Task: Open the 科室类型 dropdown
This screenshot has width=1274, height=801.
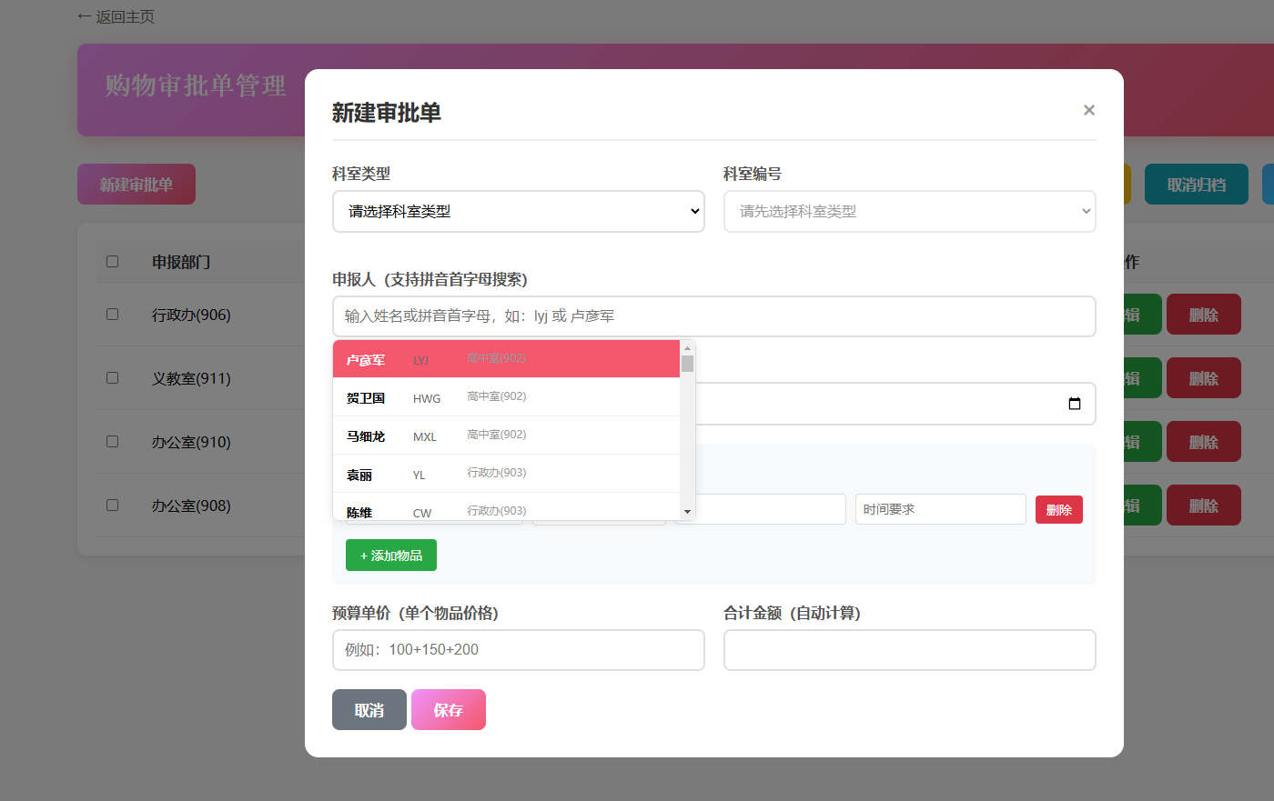Action: click(519, 211)
